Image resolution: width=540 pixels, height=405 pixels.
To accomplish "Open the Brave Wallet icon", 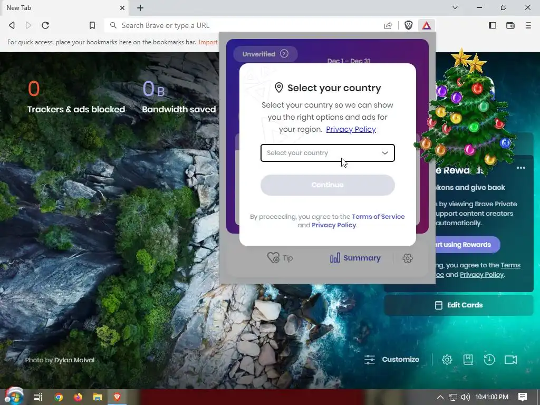I will tap(510, 25).
